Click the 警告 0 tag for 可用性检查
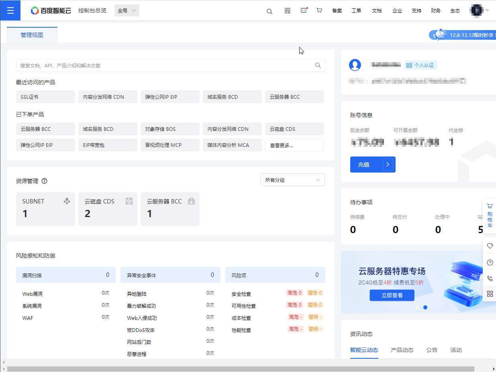 tap(315, 305)
